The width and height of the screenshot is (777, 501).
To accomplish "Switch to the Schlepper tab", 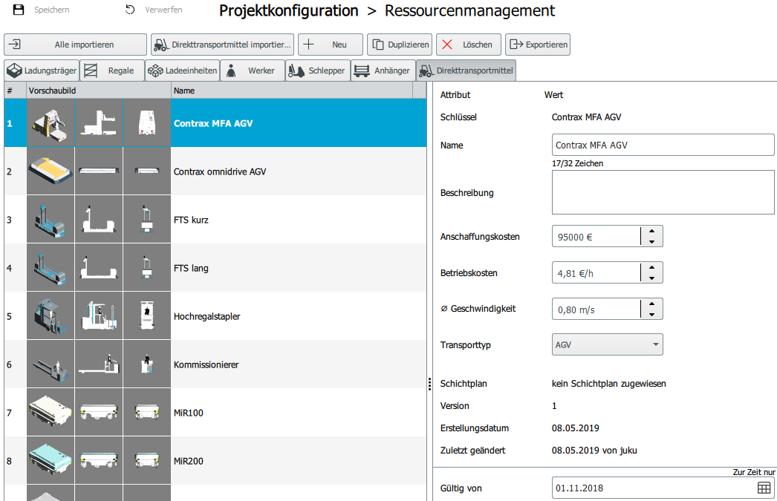I will click(318, 71).
